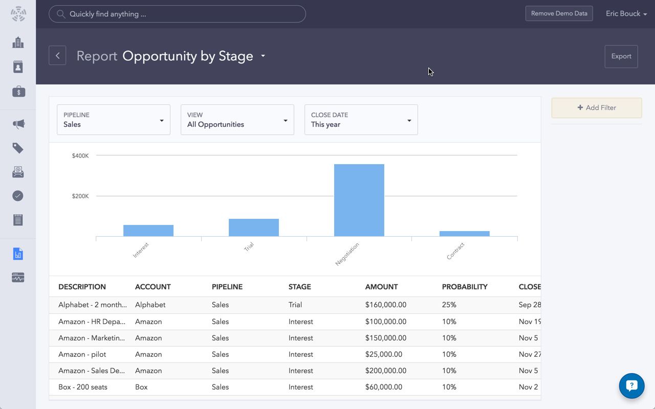This screenshot has width=655, height=409.
Task: Expand the Opportunity by Stage report title dropdown
Action: (263, 56)
